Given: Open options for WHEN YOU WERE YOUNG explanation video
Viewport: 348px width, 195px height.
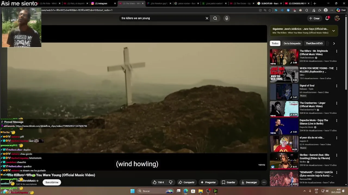Looking at the screenshot, I should point(337,69).
